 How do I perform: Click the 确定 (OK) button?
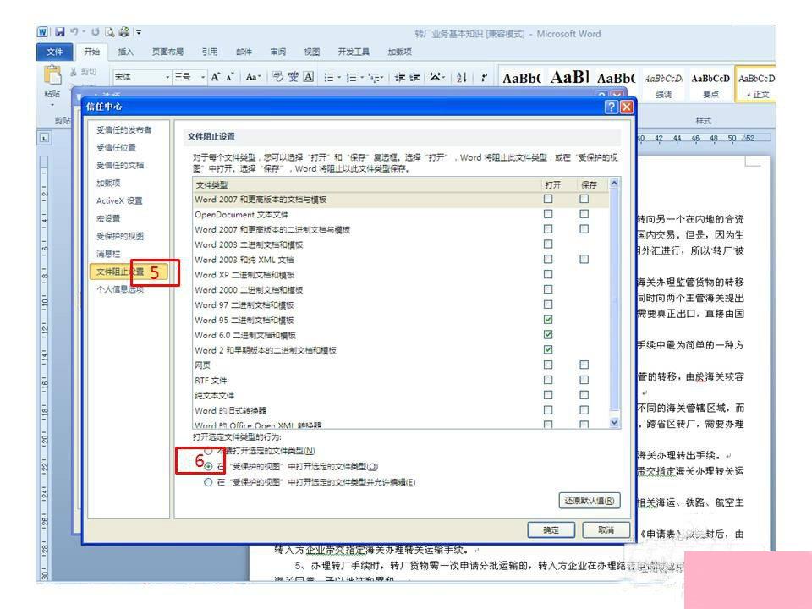click(551, 529)
